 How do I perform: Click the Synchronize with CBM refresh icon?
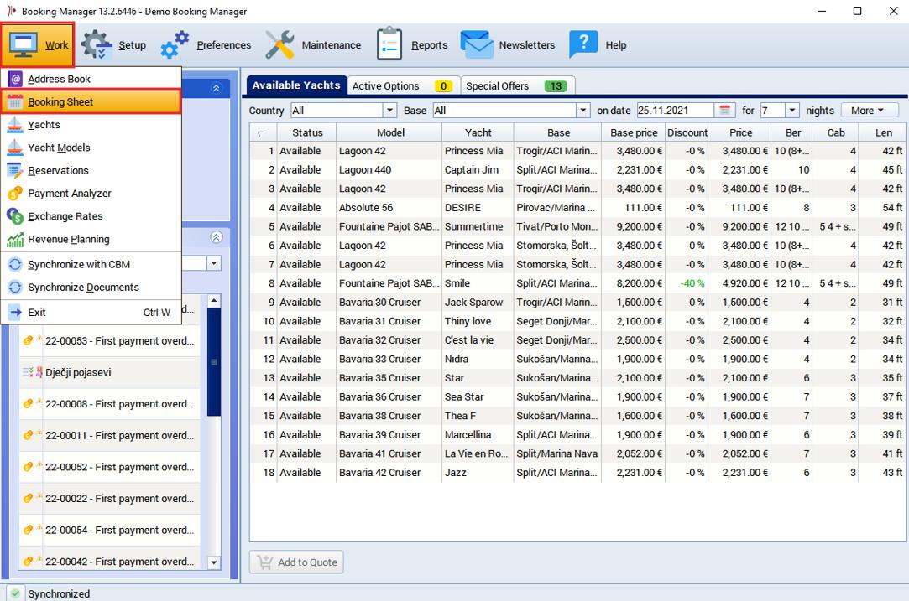pyautogui.click(x=15, y=264)
